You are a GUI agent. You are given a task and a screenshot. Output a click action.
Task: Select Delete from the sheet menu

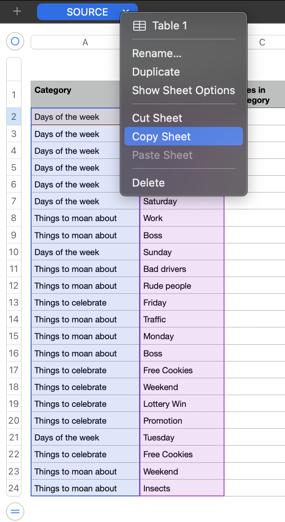pos(148,183)
